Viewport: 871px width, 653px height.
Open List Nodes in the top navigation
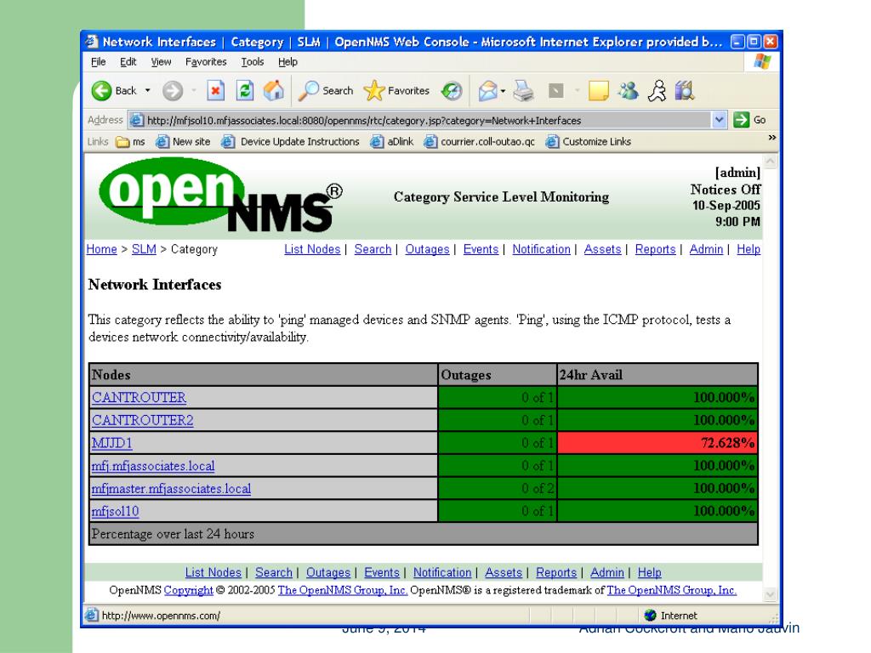(312, 249)
